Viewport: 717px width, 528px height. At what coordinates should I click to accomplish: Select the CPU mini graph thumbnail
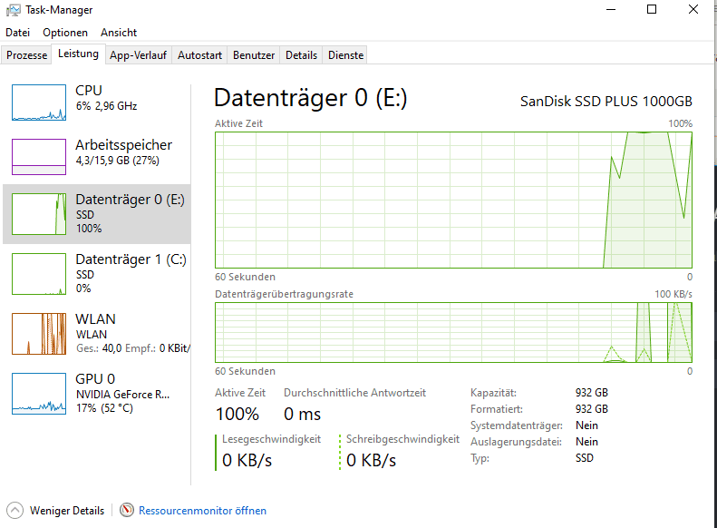tap(39, 103)
